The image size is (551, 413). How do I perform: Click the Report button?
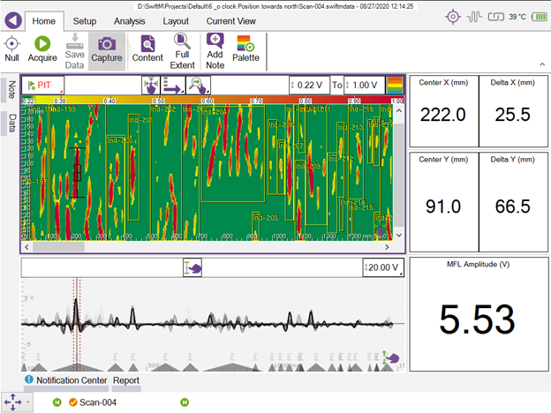pos(125,381)
